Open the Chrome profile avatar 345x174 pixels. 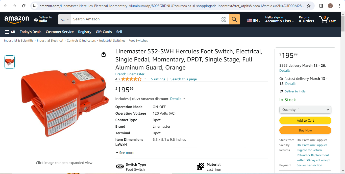pos(330,6)
